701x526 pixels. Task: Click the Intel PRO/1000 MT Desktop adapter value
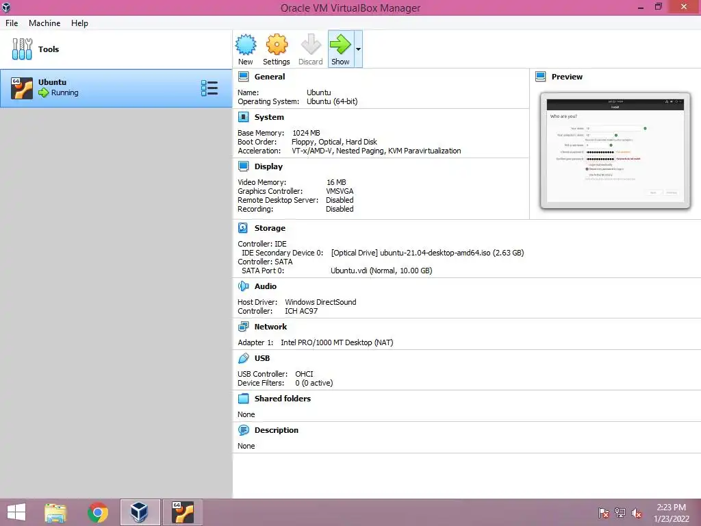337,342
